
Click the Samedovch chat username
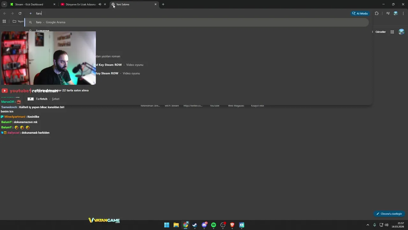pyautogui.click(x=9, y=107)
